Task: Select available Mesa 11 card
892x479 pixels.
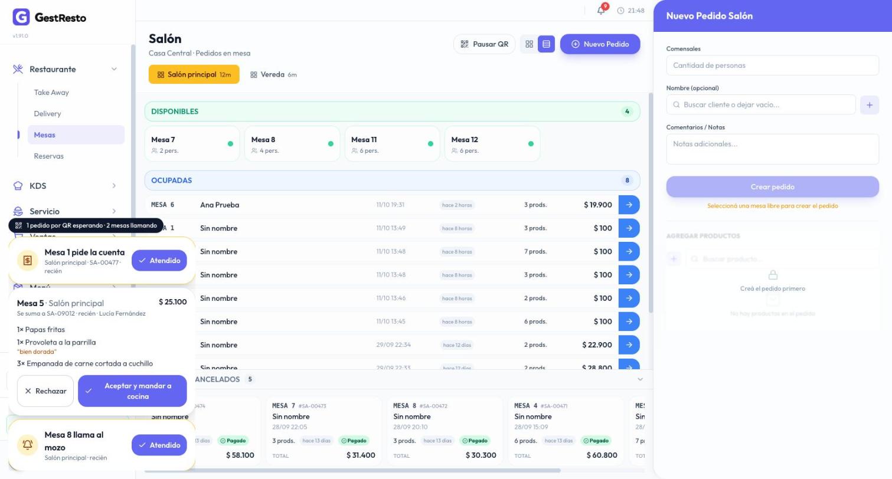Action: (x=392, y=143)
